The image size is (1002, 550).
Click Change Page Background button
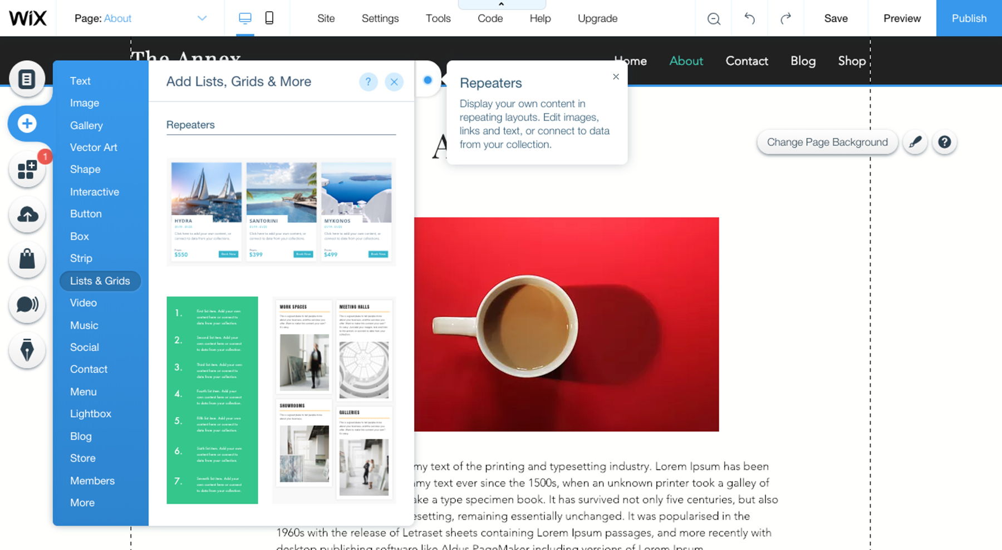pos(827,143)
